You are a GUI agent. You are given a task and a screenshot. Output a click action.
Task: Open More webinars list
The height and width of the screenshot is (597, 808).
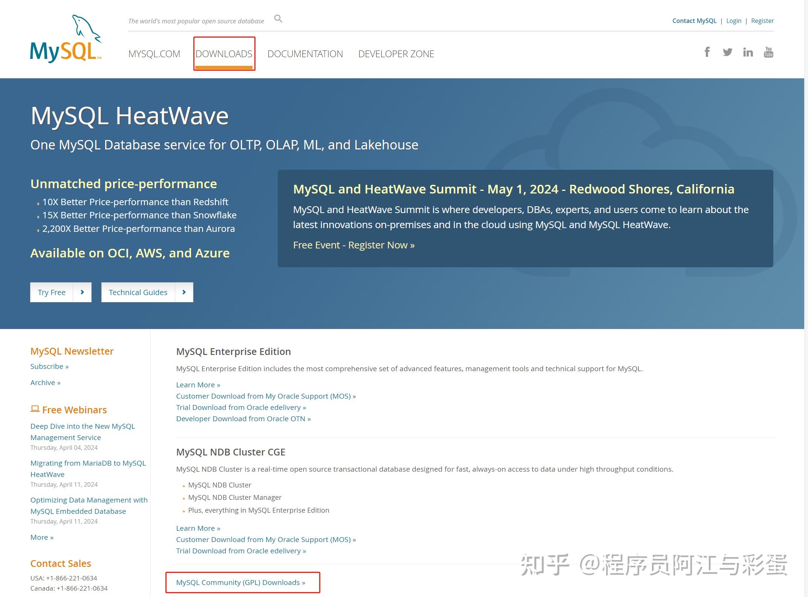[x=41, y=537]
